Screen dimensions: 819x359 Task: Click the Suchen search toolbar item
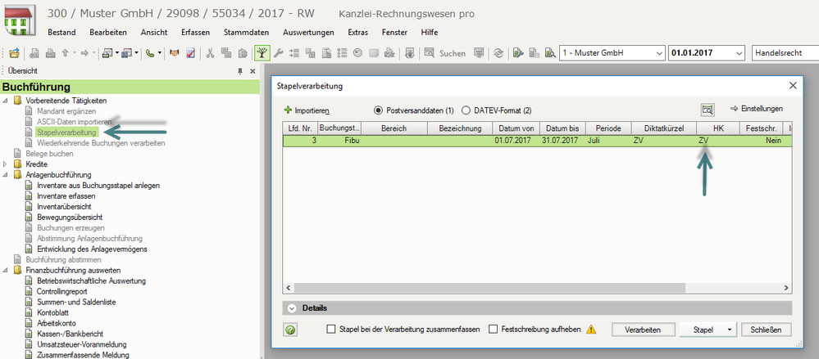tap(444, 54)
